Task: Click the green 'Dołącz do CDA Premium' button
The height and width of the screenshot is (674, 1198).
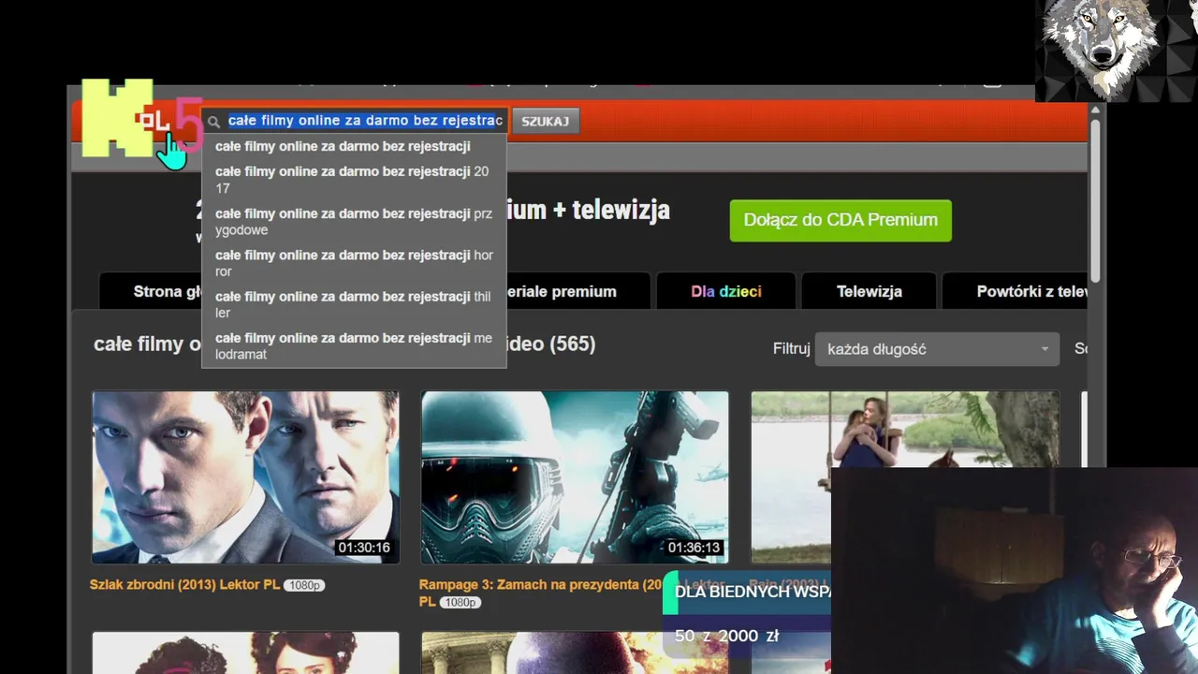Action: pyautogui.click(x=840, y=220)
